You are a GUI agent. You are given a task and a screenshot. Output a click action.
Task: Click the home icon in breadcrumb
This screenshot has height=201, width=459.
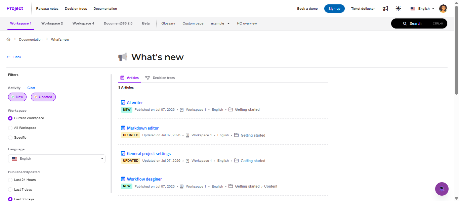pyautogui.click(x=8, y=40)
